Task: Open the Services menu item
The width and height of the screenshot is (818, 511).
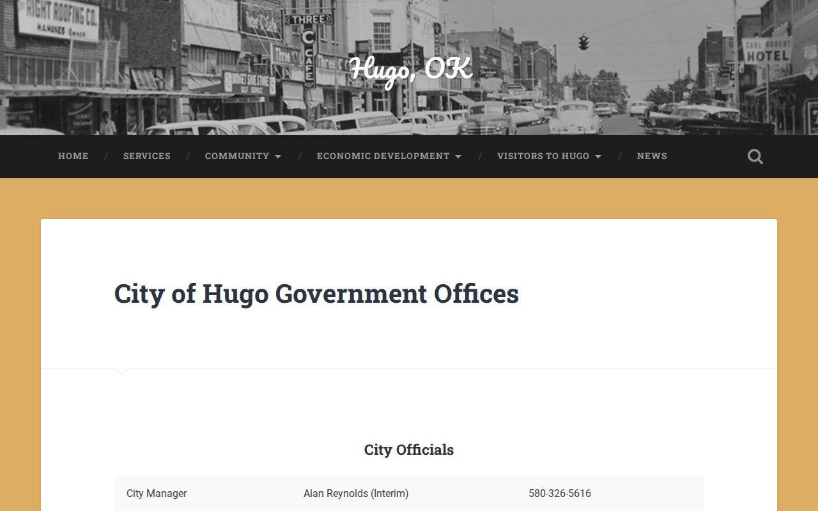Action: 147,156
